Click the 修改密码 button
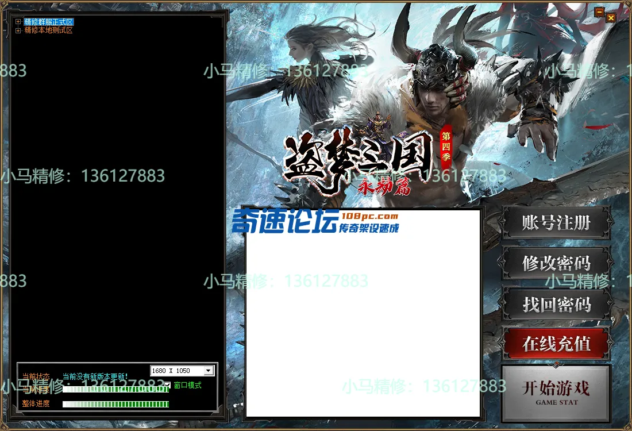The height and width of the screenshot is (431, 632). coord(556,263)
